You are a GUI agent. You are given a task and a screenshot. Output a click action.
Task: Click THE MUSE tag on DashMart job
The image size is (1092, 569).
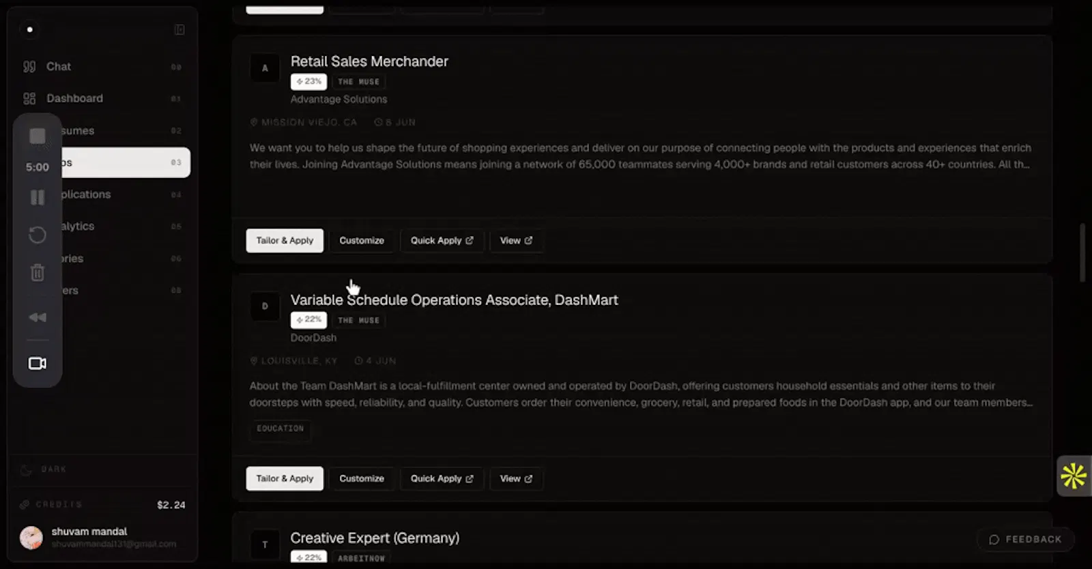[359, 320]
